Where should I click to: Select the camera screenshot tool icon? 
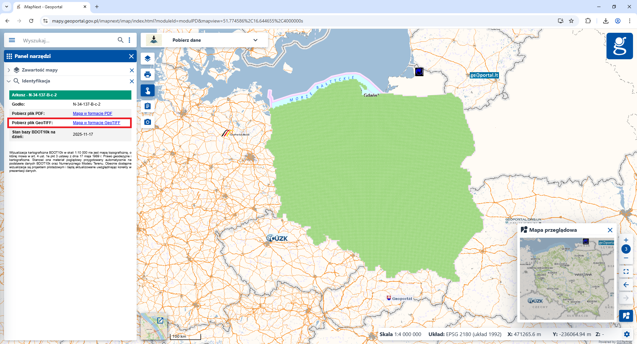click(x=147, y=122)
